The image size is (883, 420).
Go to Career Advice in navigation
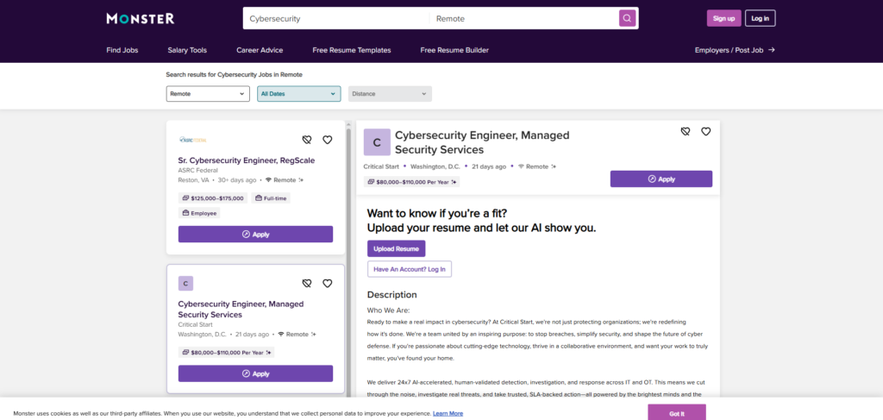tap(260, 50)
